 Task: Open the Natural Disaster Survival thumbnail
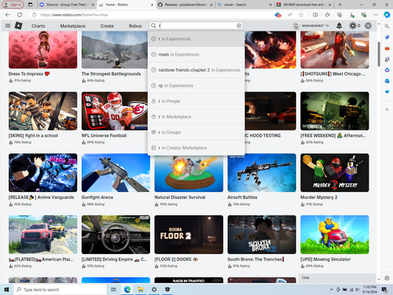(189, 174)
